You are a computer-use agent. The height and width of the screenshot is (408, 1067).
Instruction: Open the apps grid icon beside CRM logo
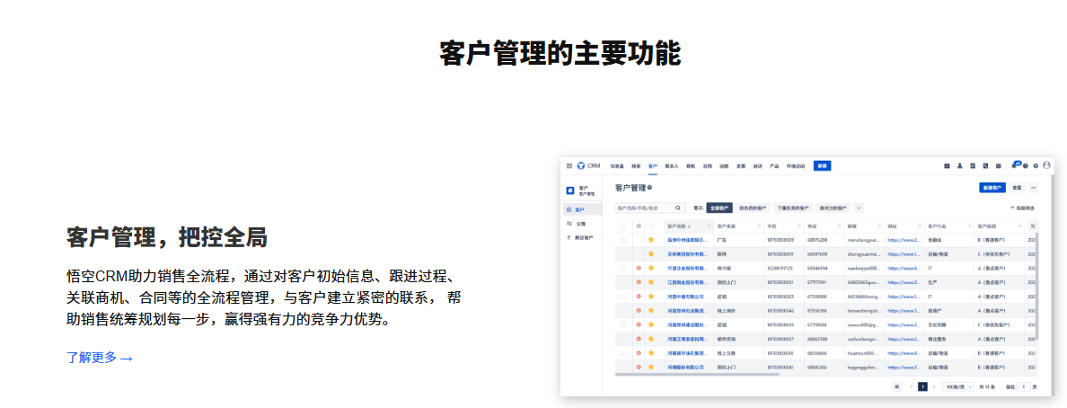(x=569, y=165)
